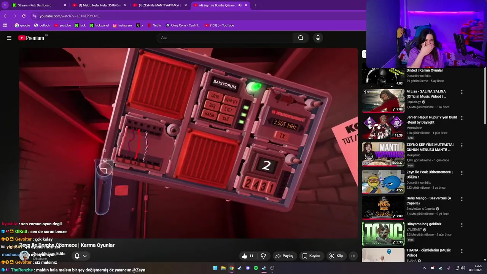Open the Chrome apps grid in bookmarks bar

5,25
